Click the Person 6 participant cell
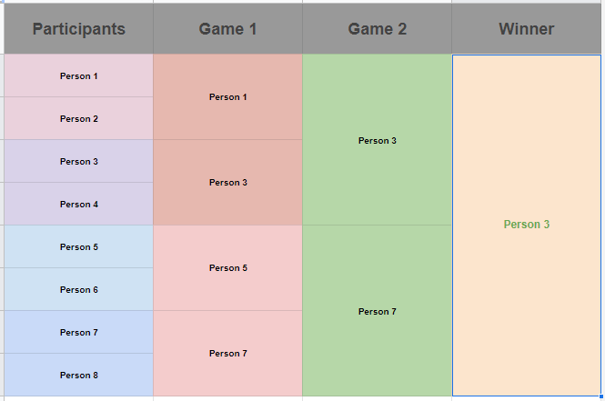This screenshot has height=401, width=605. 79,289
